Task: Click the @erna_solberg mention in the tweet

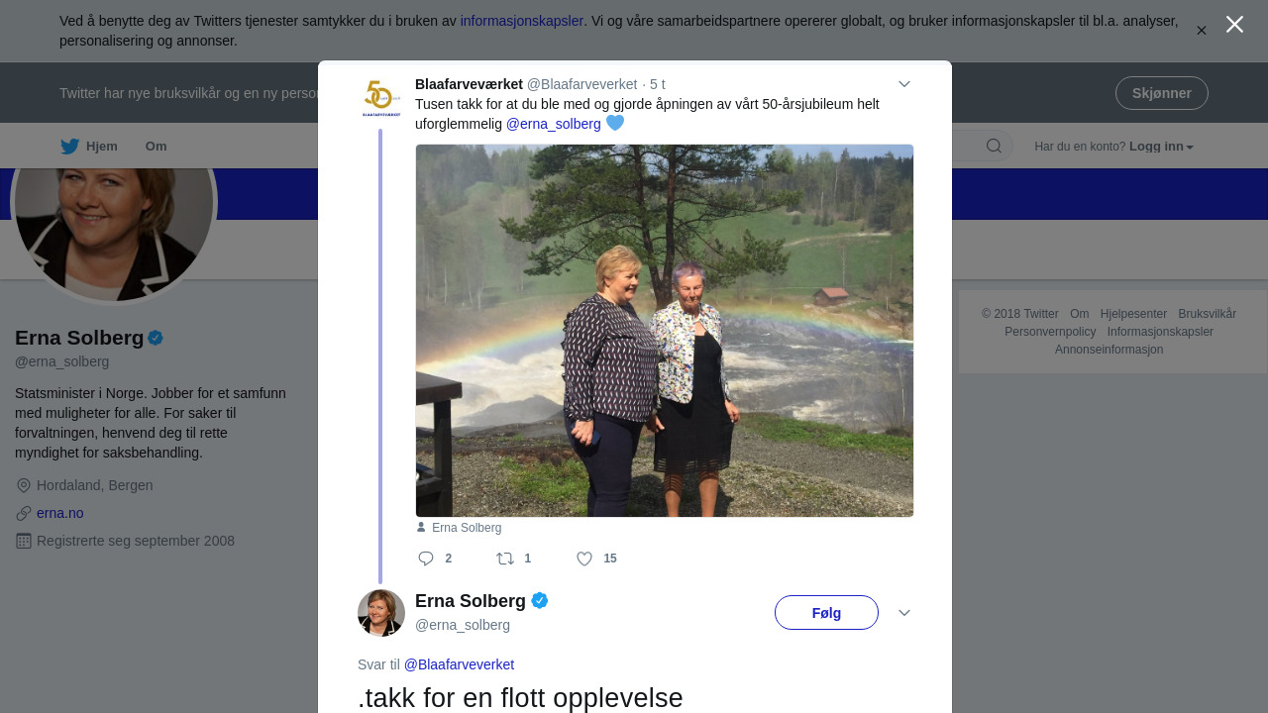Action: (554, 124)
